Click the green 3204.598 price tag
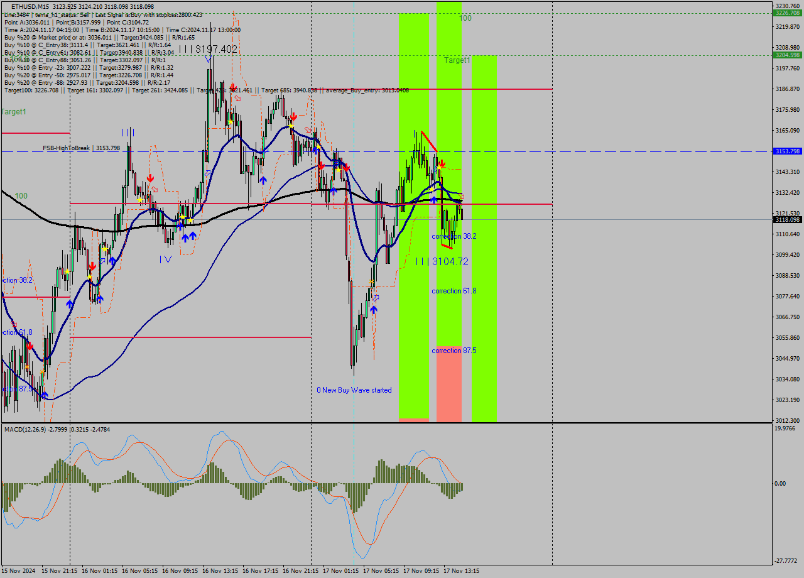804x578 pixels. pos(788,55)
